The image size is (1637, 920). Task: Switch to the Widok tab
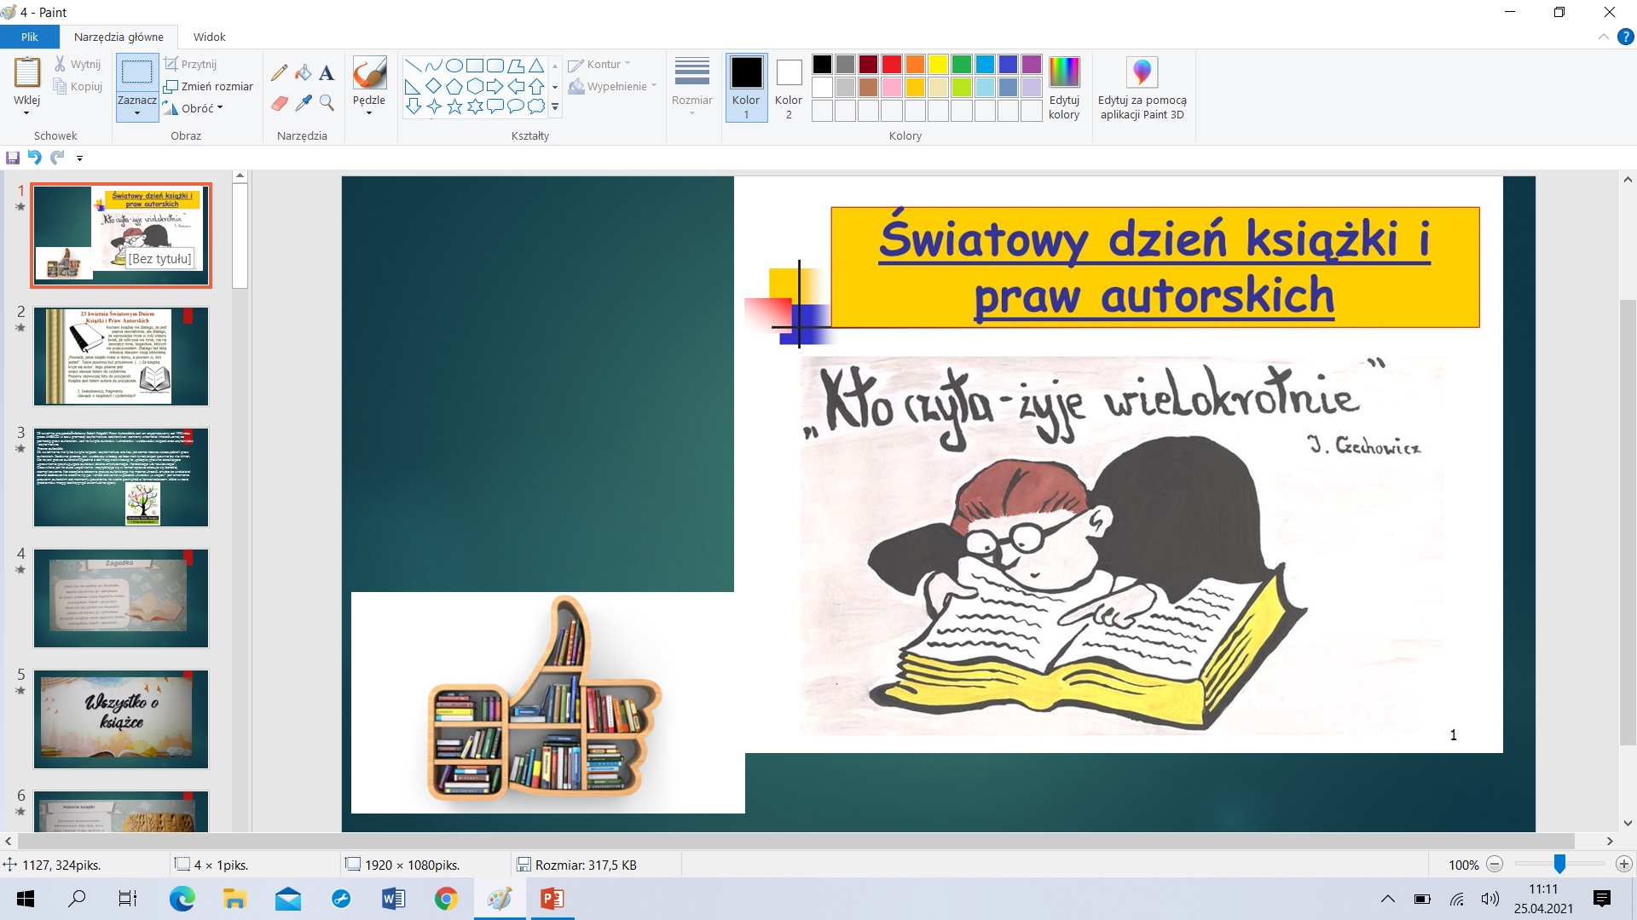209,37
